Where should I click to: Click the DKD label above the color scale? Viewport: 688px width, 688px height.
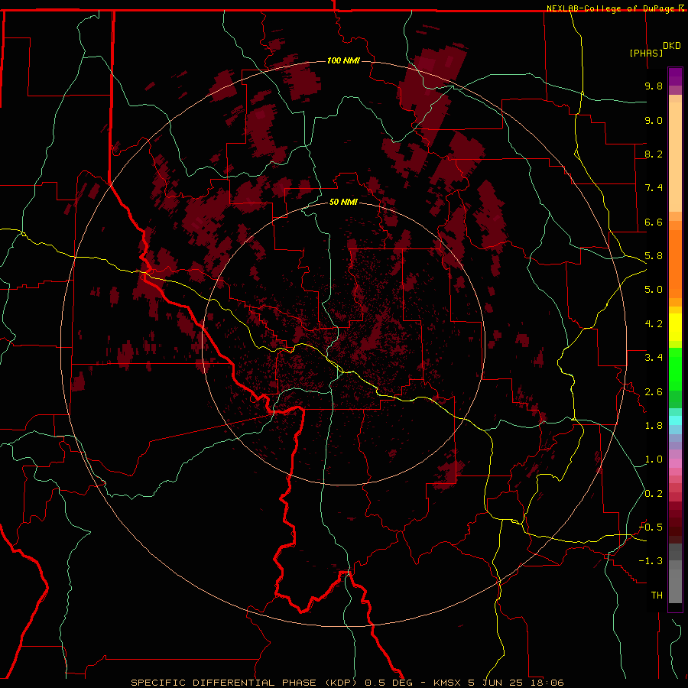coord(672,46)
